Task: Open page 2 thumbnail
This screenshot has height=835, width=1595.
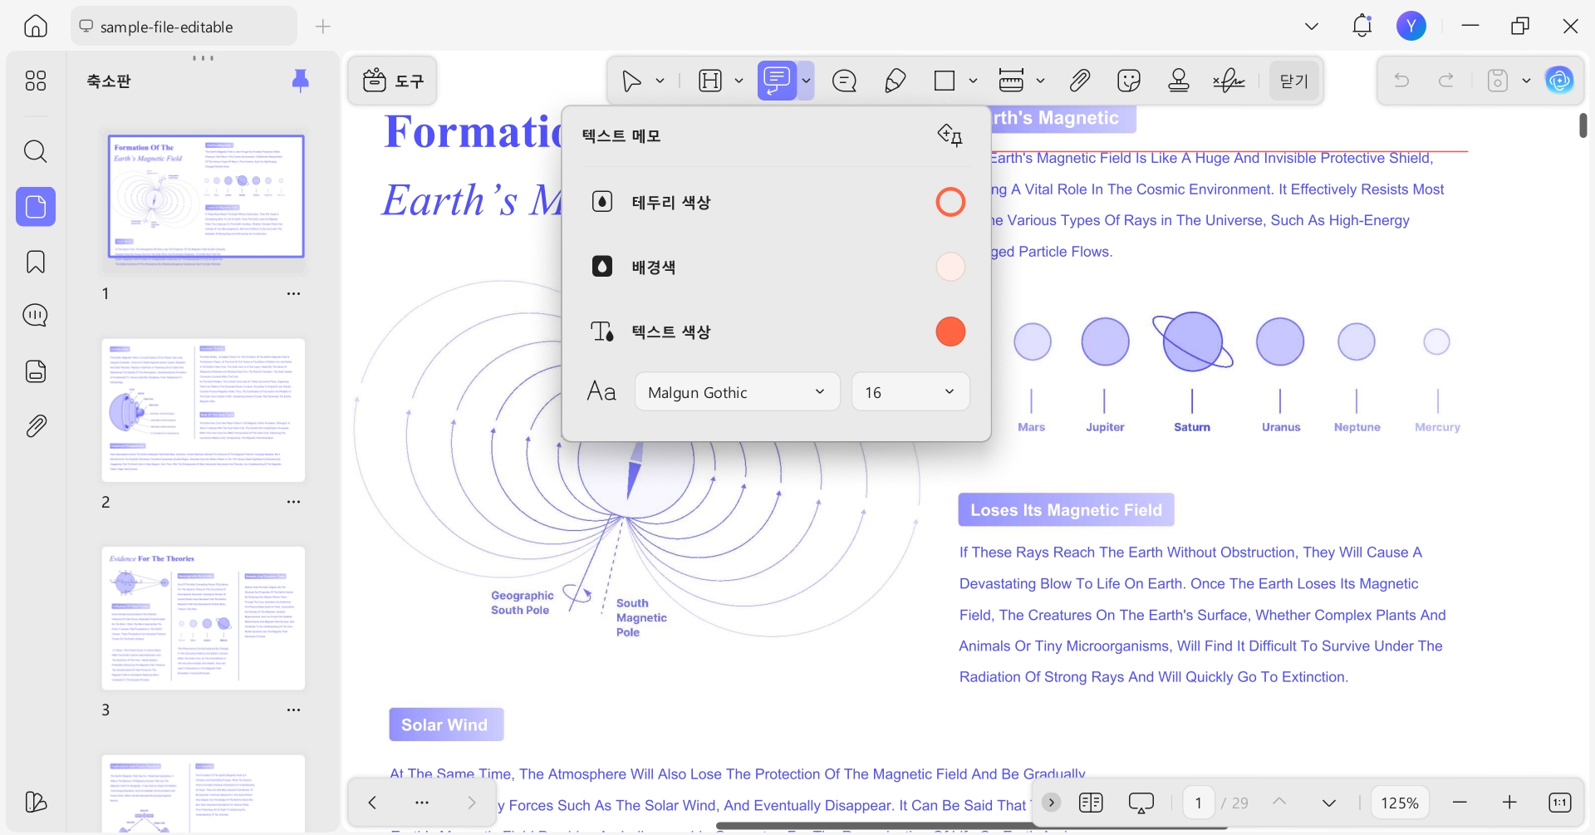Action: (204, 410)
